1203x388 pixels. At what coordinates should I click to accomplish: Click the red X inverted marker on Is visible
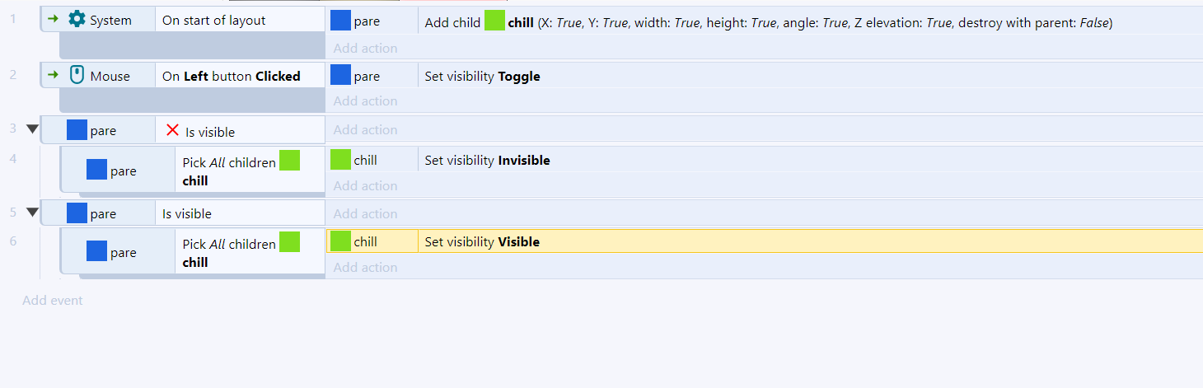coord(172,130)
